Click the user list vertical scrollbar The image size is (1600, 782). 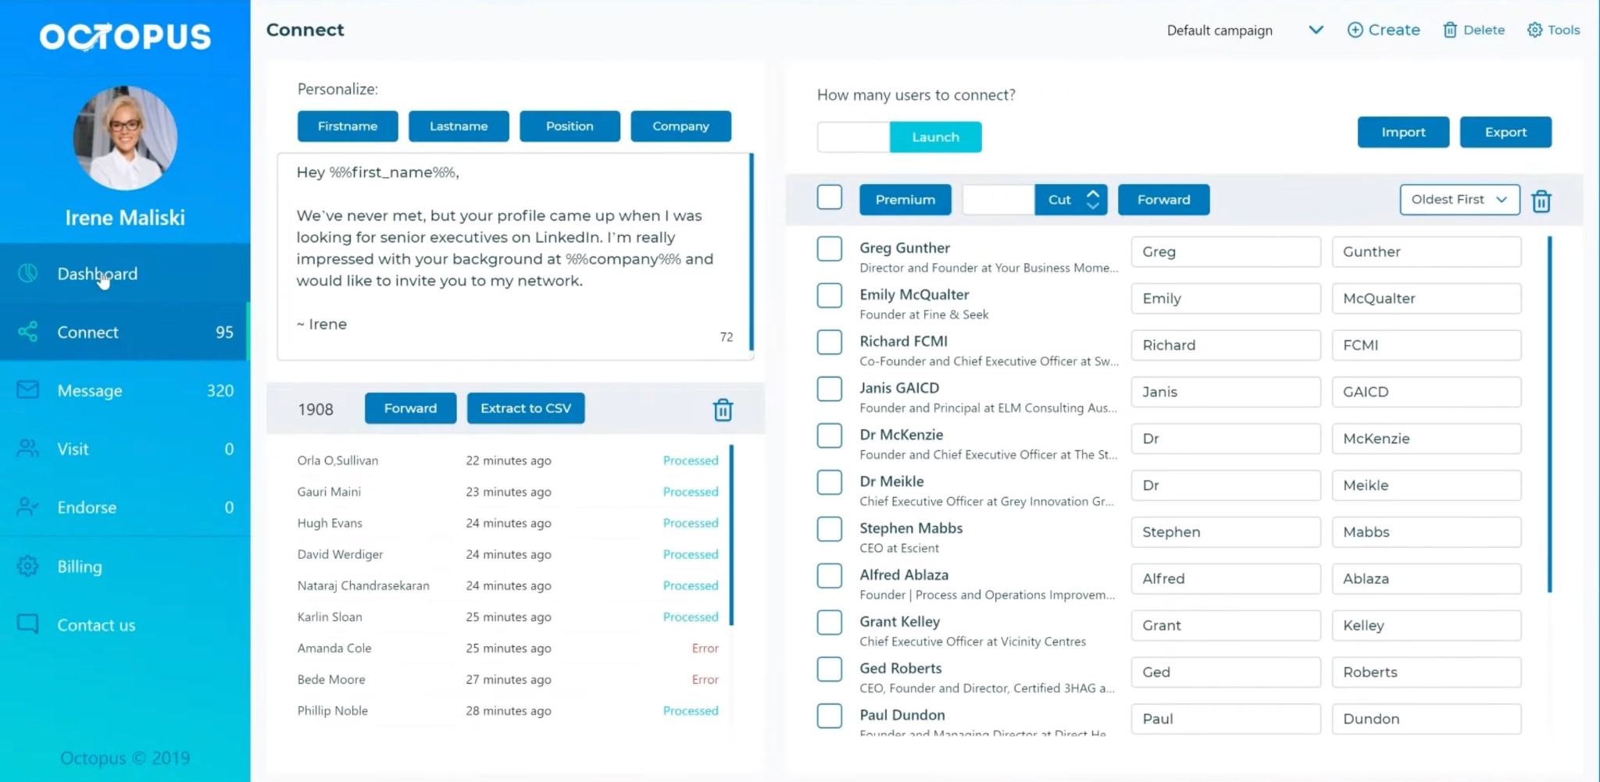1549,414
